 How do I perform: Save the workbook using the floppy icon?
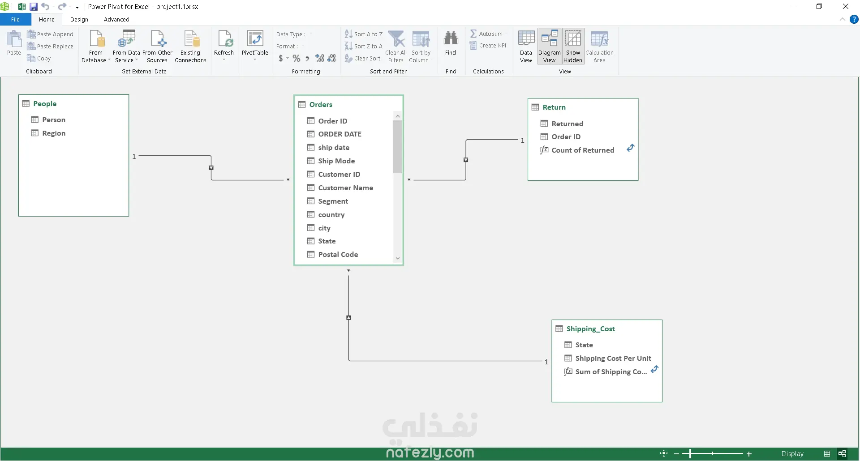[34, 7]
